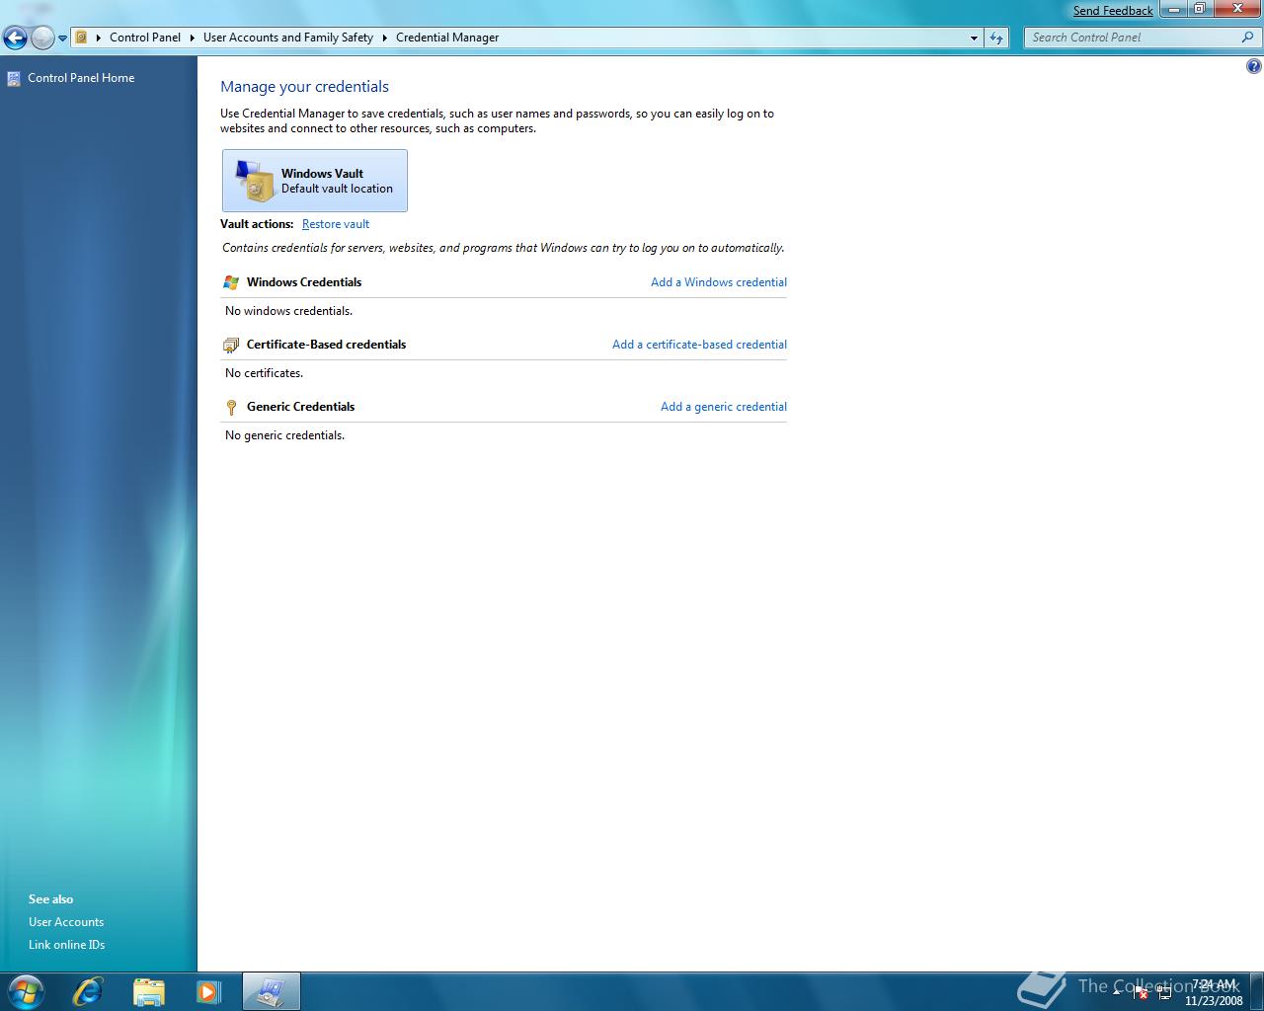This screenshot has width=1264, height=1011.
Task: Open the Start menu orb
Action: click(x=25, y=991)
